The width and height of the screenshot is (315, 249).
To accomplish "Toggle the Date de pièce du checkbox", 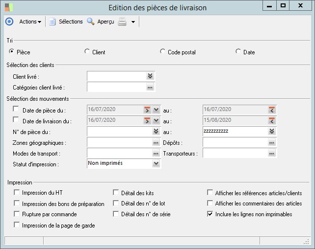I will tap(16, 110).
